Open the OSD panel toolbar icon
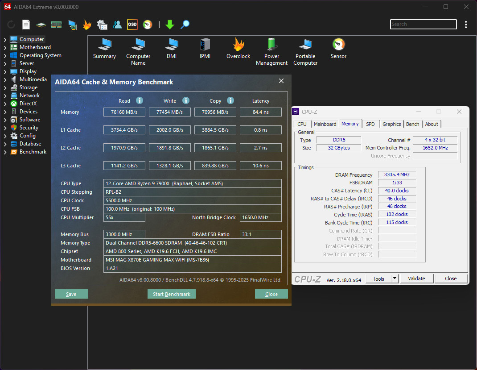The height and width of the screenshot is (370, 477). point(132,25)
